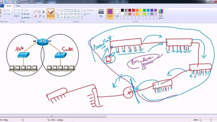Pick the black color swatch
The image size is (217, 122).
pyautogui.click(x=122, y=10)
